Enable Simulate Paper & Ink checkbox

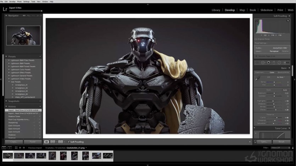pyautogui.click(x=256, y=56)
